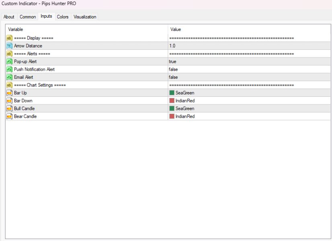Click the Bull Candle SeaGreen value text
The height and width of the screenshot is (241, 332).
point(185,108)
